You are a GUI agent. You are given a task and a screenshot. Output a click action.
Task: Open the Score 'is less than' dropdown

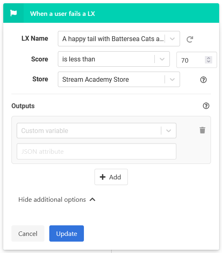[162, 59]
